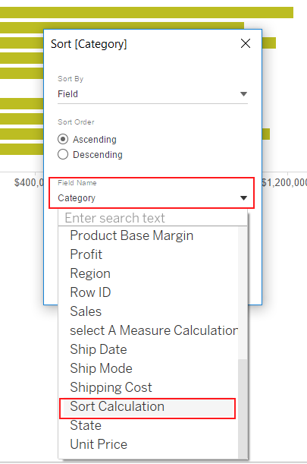307x464 pixels.
Task: Click the field list vertical scrollbar thumb
Action: [243, 409]
